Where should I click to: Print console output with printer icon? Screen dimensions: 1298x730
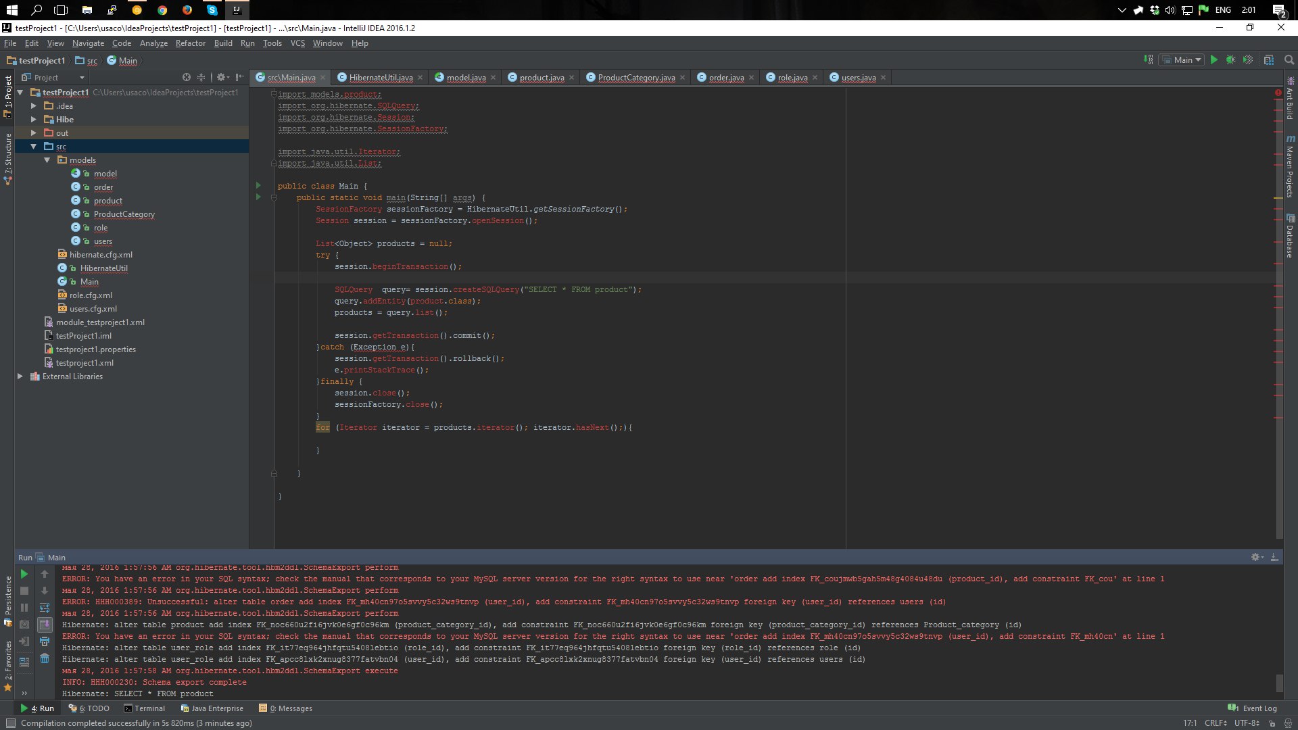click(45, 641)
